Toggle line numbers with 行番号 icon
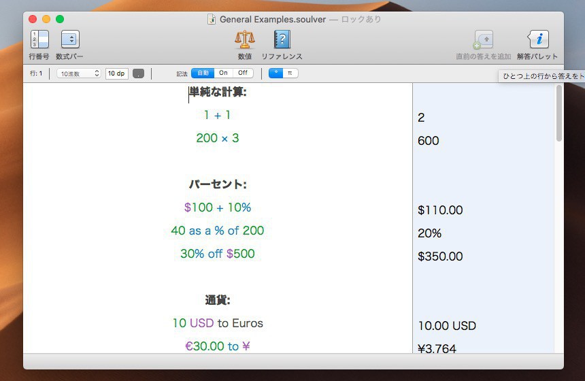The image size is (585, 381). click(x=39, y=39)
